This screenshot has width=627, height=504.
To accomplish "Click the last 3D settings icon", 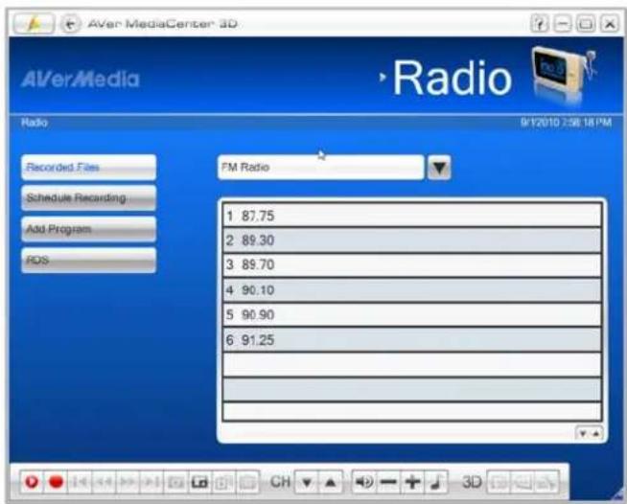I will coord(546,482).
